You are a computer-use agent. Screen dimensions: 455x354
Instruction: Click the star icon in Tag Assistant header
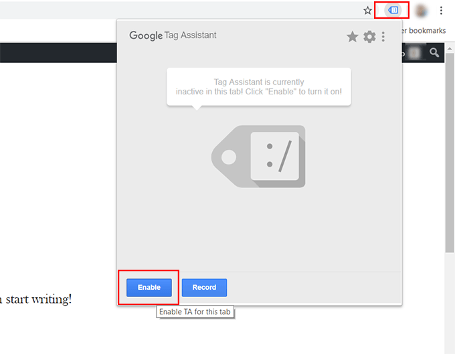point(352,37)
